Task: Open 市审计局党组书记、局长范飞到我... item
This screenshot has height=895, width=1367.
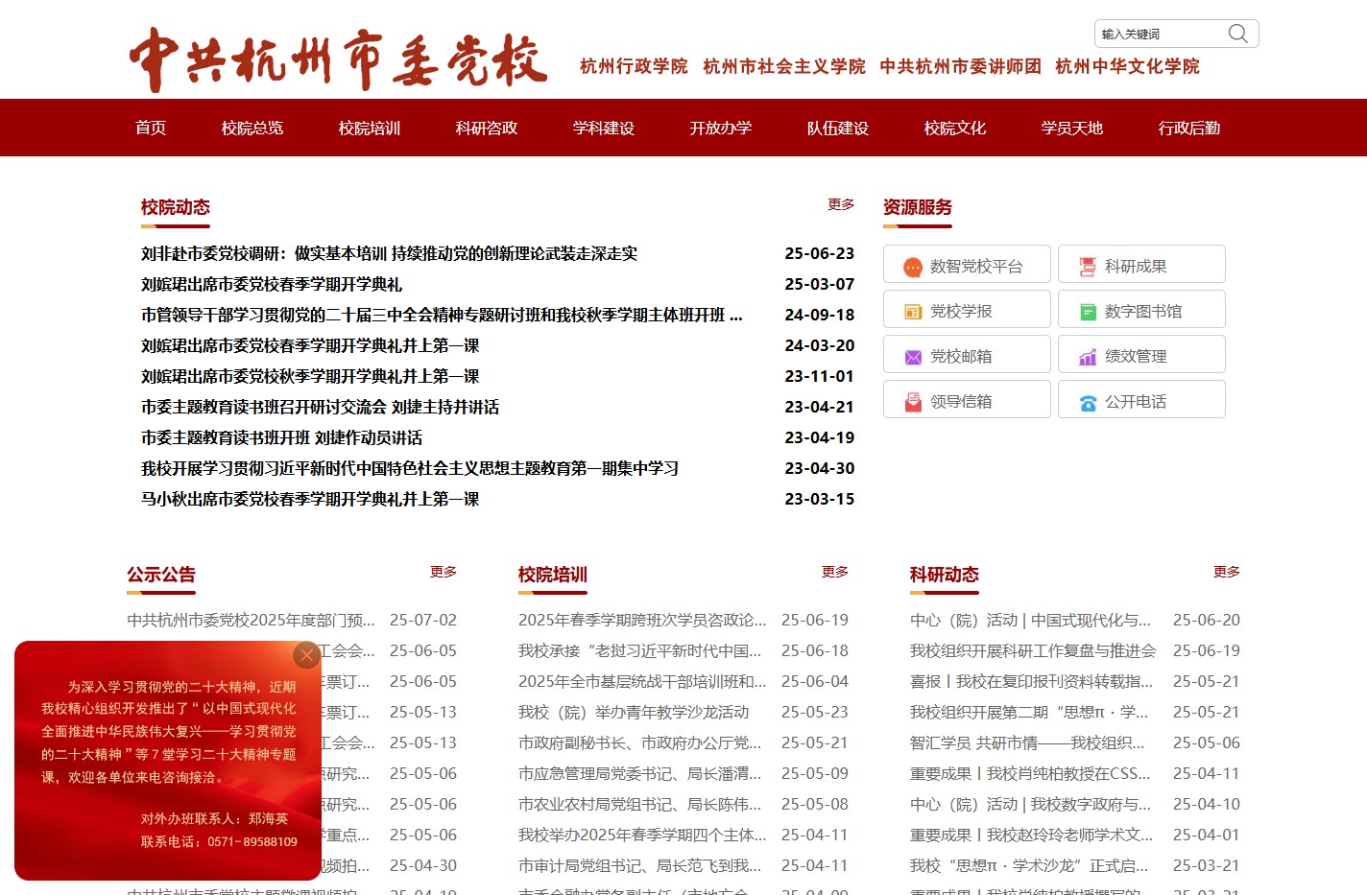Action: 639,865
